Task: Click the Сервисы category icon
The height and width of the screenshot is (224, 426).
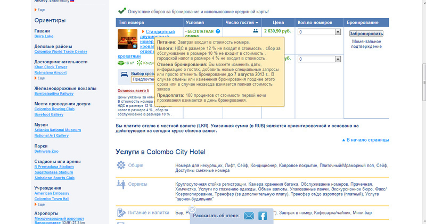Action: (121, 184)
